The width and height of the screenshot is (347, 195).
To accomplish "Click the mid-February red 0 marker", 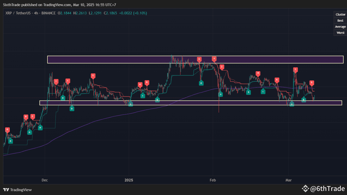I will pos(258,73).
